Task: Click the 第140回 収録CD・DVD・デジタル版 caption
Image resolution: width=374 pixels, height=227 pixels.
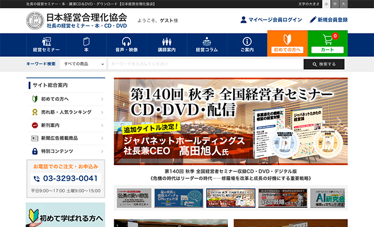Action: [x=231, y=171]
